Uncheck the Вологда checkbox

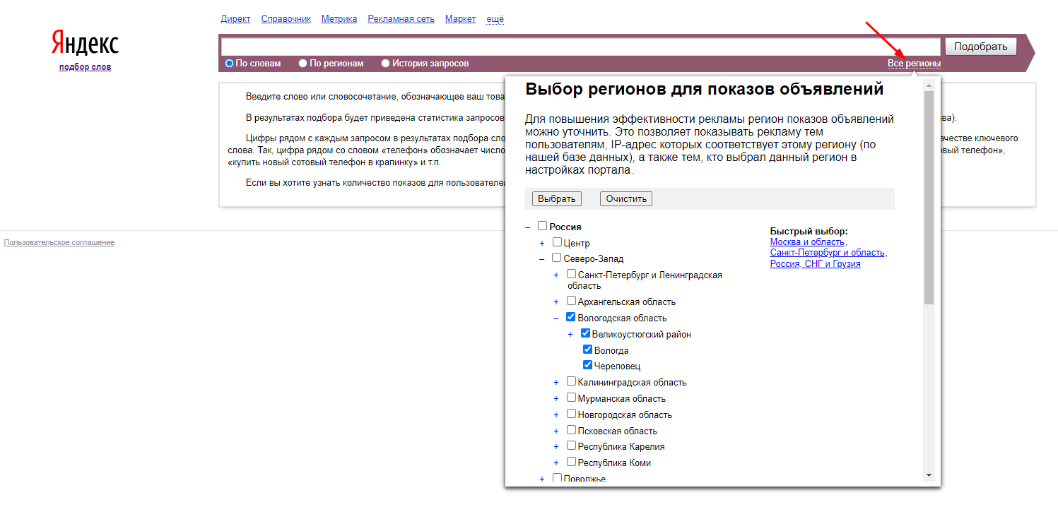point(587,350)
